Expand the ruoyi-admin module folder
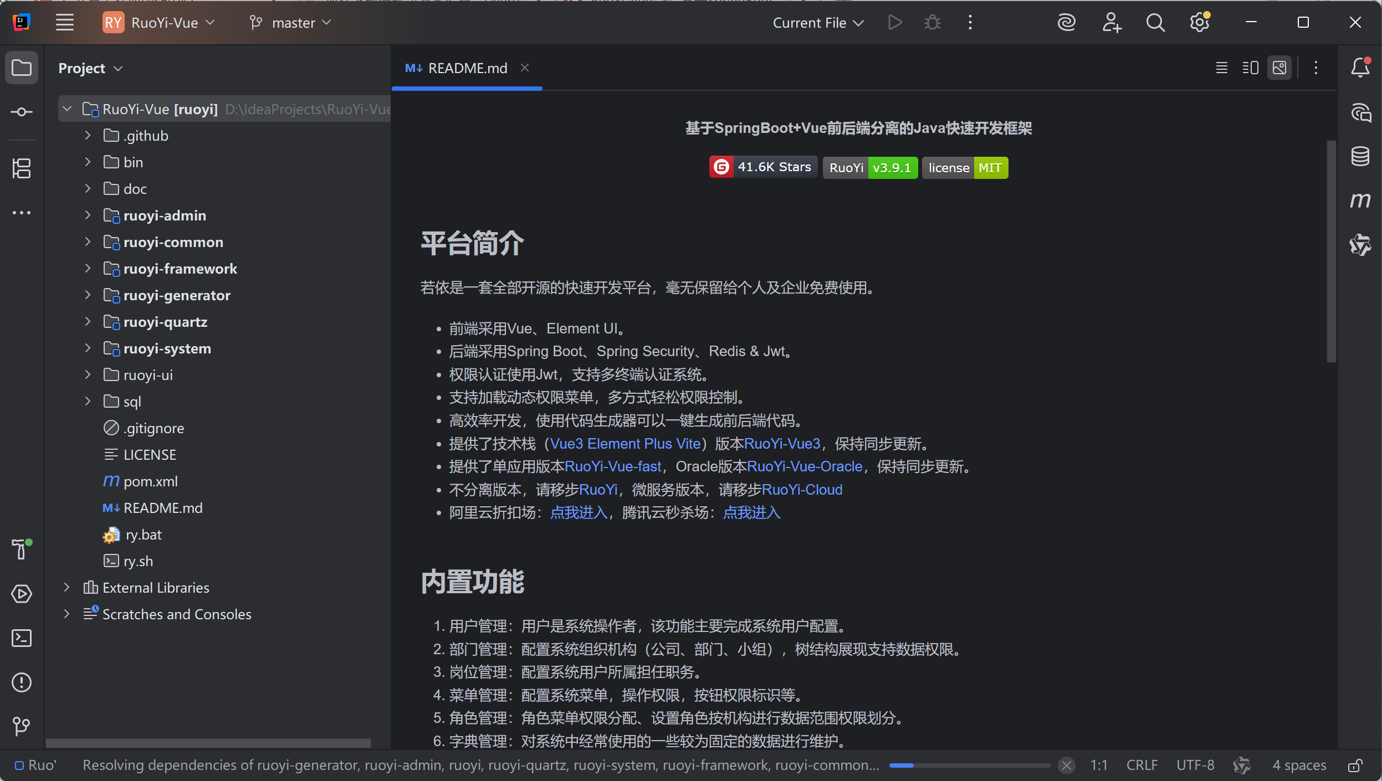The image size is (1382, 781). tap(88, 215)
